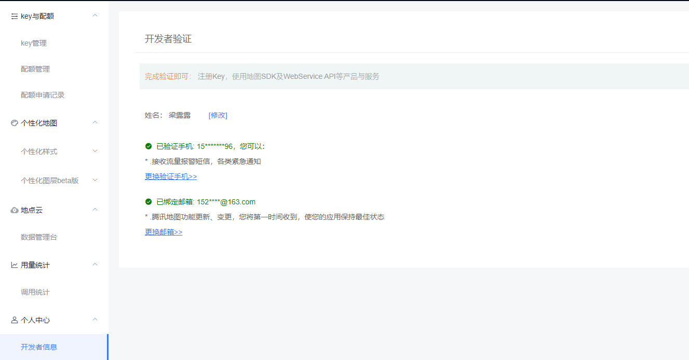
Task: Collapse the 个性化地图 section chevron
Action: 95,122
